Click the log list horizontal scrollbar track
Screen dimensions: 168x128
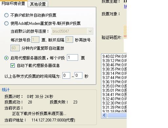[117, 115]
